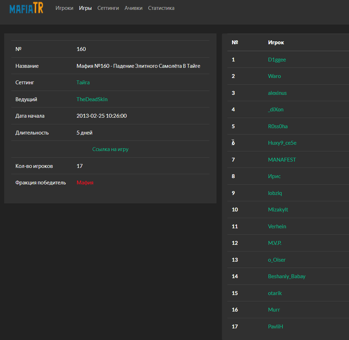The height and width of the screenshot is (340, 349).
Task: Open the Игры menu item
Action: (x=85, y=8)
